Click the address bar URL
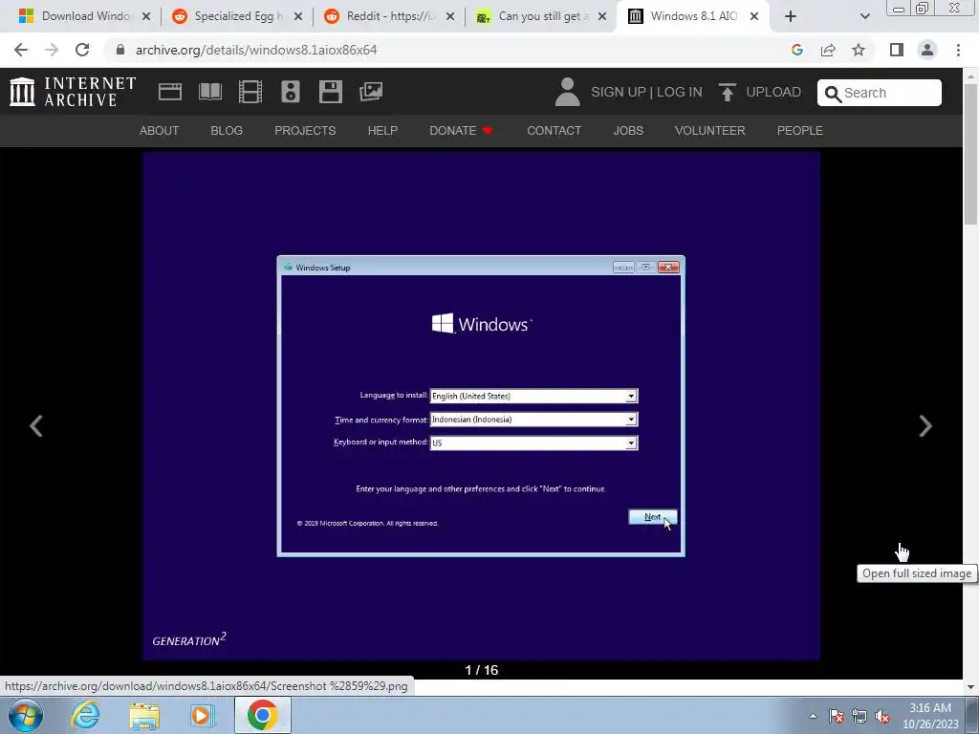This screenshot has height=734, width=979. 256,50
